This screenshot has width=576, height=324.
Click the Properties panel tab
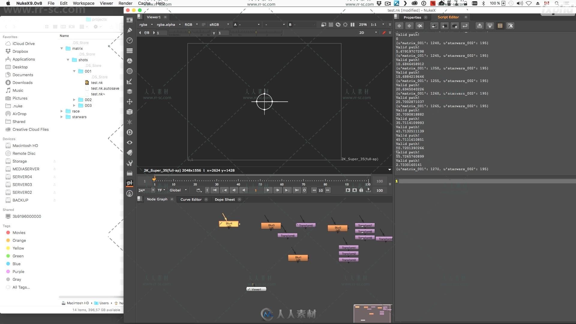pos(412,17)
